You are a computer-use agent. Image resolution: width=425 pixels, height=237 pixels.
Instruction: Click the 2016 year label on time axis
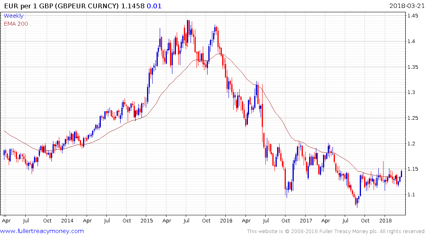point(226,220)
